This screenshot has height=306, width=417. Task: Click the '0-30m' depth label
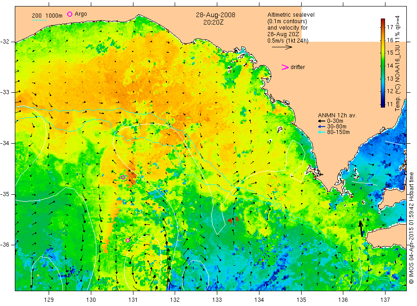(335, 121)
